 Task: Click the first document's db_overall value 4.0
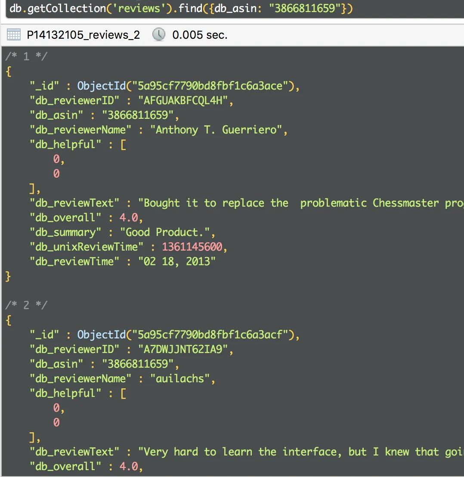pos(129,218)
